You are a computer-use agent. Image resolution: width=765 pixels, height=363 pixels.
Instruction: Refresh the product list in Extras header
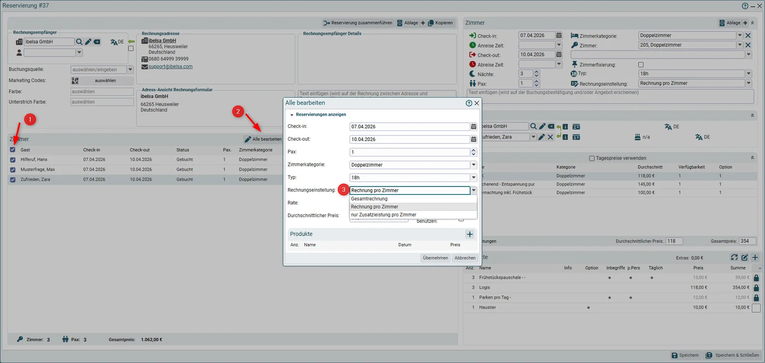734,257
